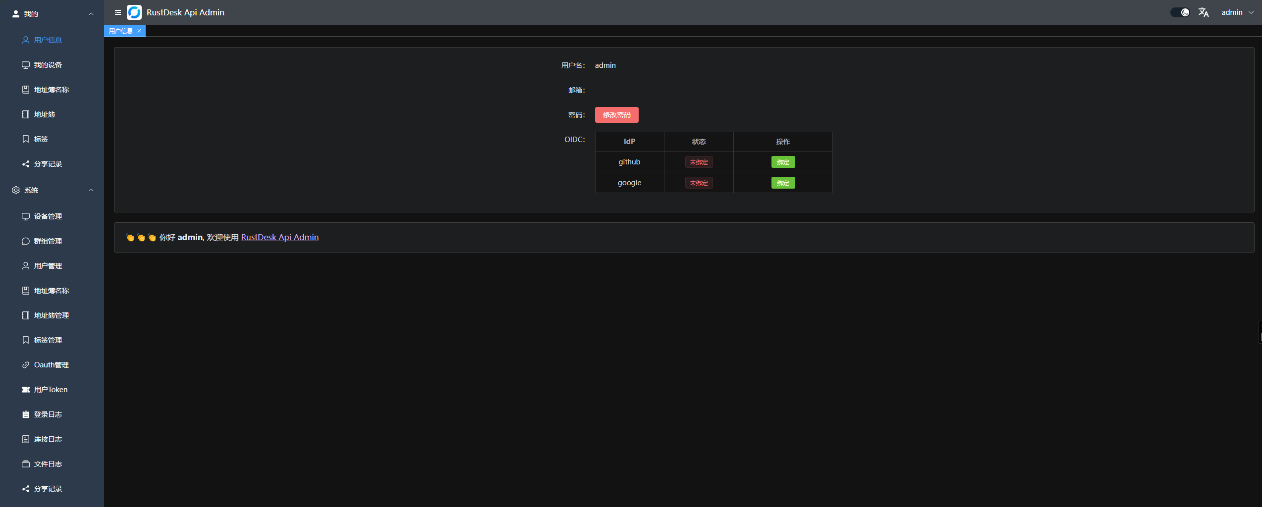
Task: Open 我的设备 in the sidebar
Action: tap(48, 64)
